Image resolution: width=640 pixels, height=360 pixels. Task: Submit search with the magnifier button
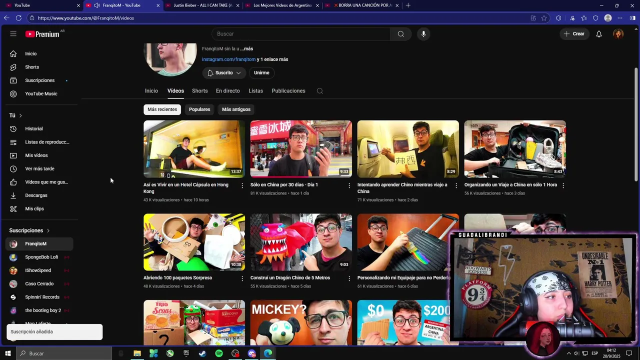pyautogui.click(x=401, y=34)
